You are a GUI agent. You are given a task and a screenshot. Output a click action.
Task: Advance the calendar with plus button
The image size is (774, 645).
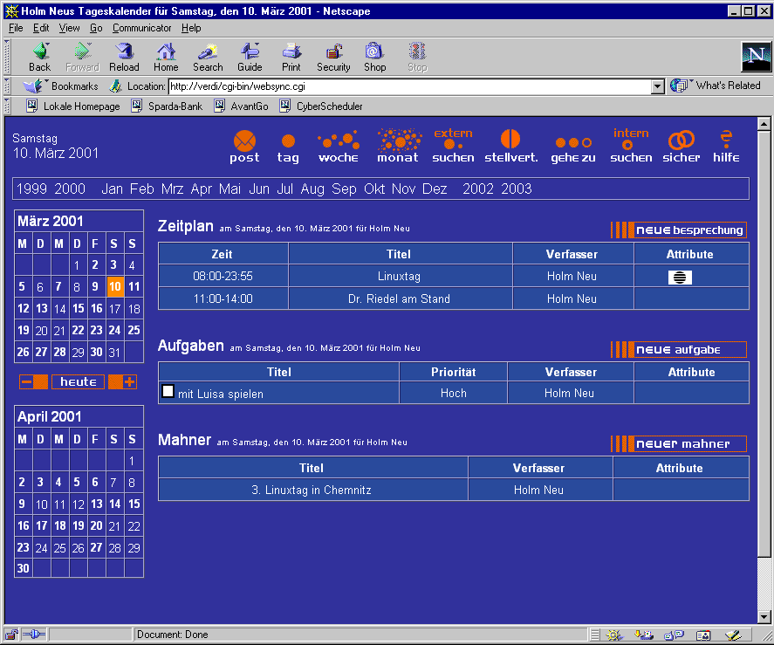coord(123,381)
